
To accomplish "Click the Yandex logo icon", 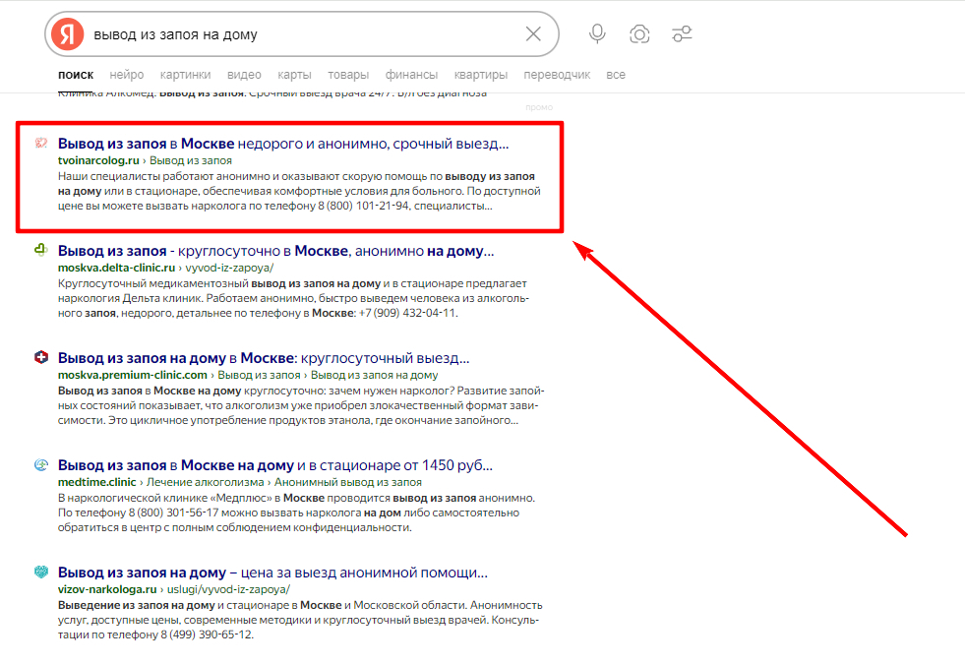I will click(x=68, y=34).
